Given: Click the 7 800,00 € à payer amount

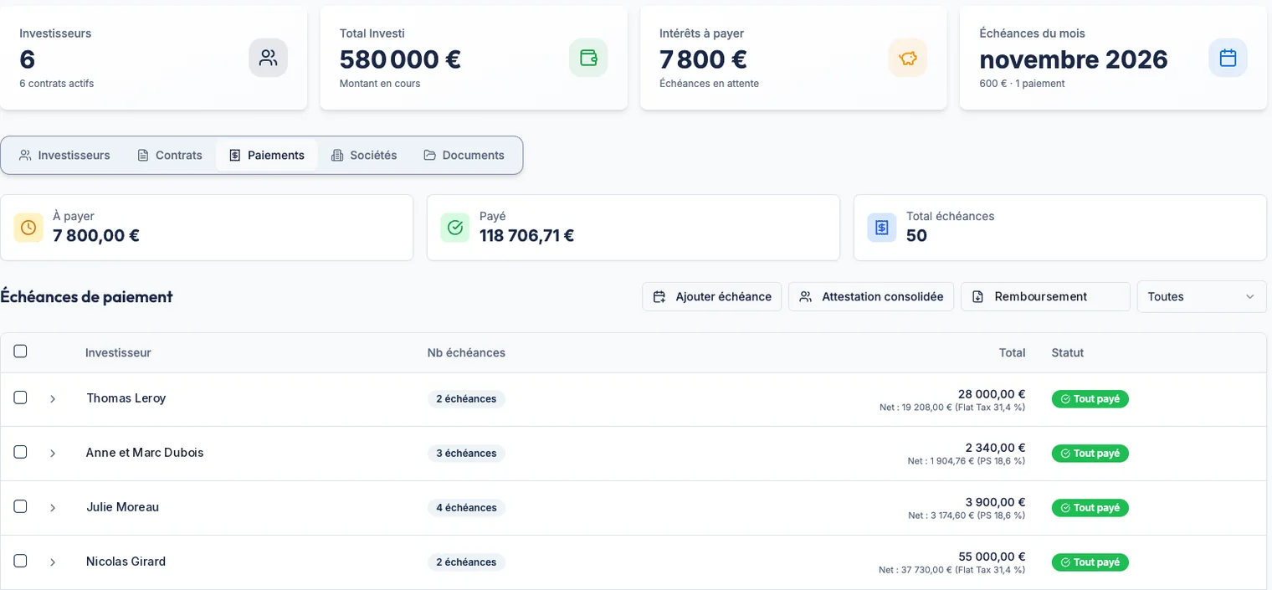Looking at the screenshot, I should [96, 236].
